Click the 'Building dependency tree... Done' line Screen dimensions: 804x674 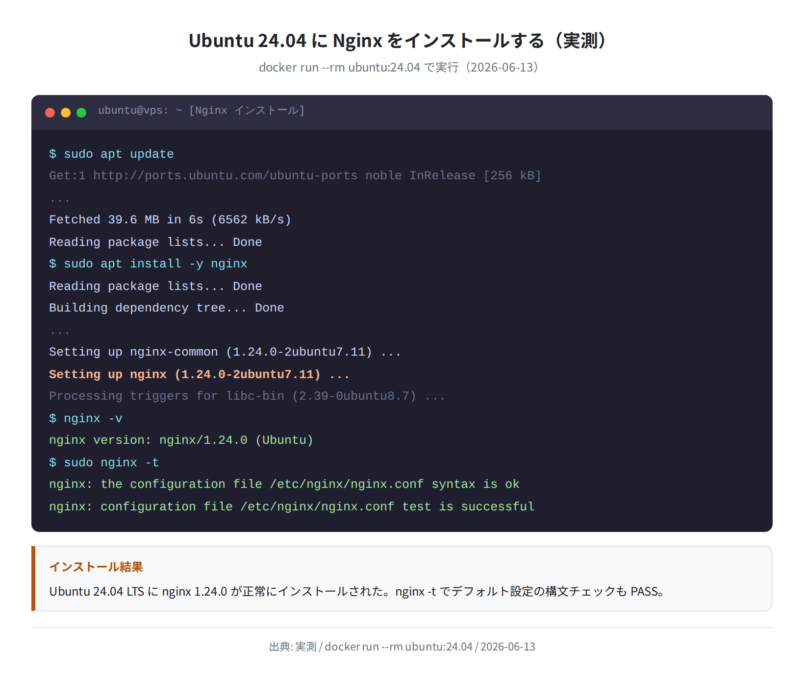coord(167,308)
